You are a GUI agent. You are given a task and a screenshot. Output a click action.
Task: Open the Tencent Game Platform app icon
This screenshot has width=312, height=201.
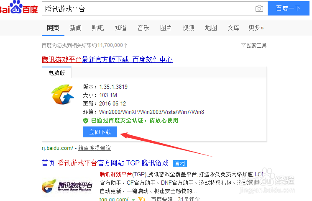(62, 94)
